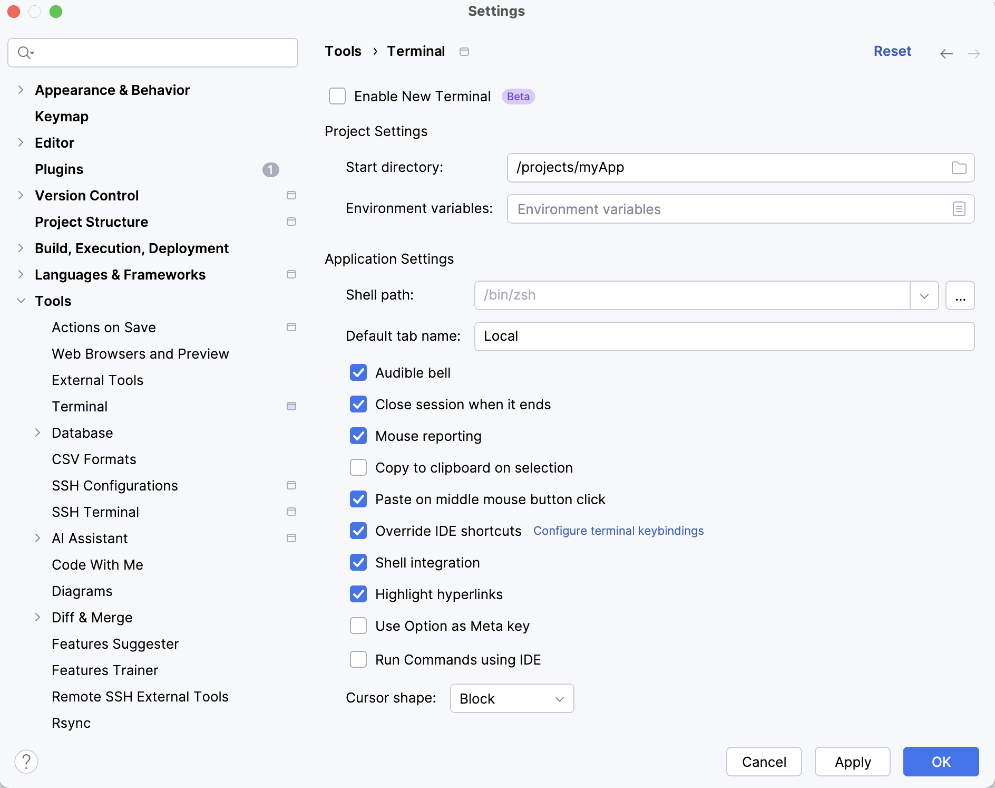Reset the Terminal settings

[x=892, y=51]
